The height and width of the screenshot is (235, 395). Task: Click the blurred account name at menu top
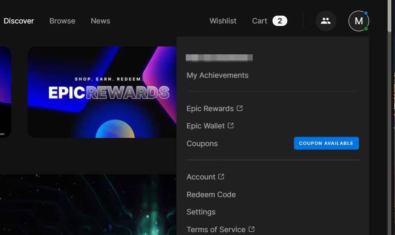tap(219, 58)
